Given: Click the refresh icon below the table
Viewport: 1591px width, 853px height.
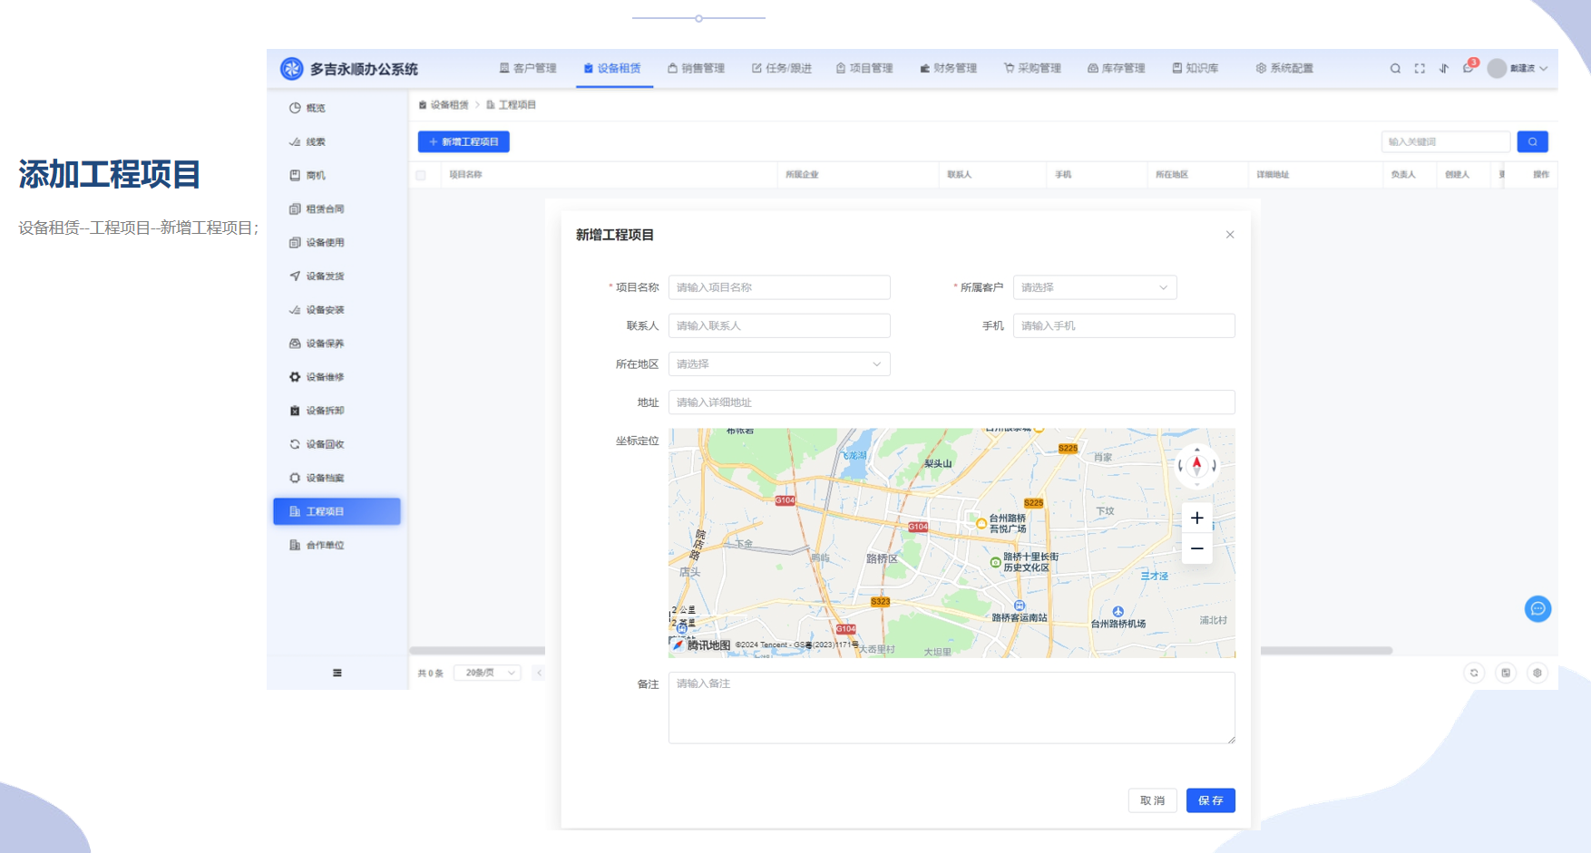Looking at the screenshot, I should [1474, 673].
